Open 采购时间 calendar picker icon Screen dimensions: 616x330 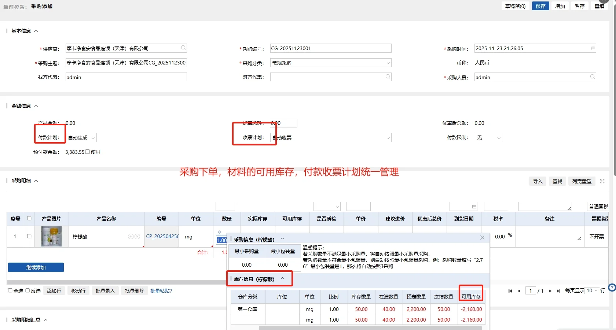point(593,48)
